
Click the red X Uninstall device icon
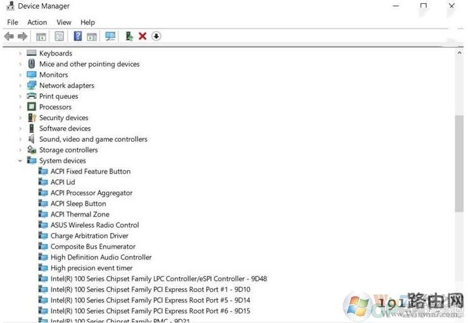pyautogui.click(x=142, y=37)
